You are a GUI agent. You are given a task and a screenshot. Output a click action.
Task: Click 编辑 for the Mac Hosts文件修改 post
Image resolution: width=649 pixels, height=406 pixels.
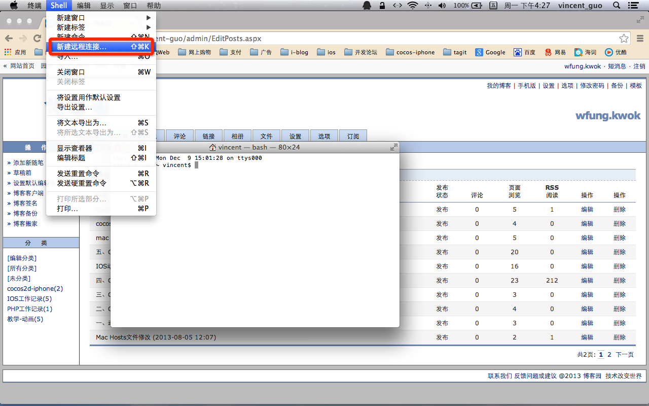point(587,337)
